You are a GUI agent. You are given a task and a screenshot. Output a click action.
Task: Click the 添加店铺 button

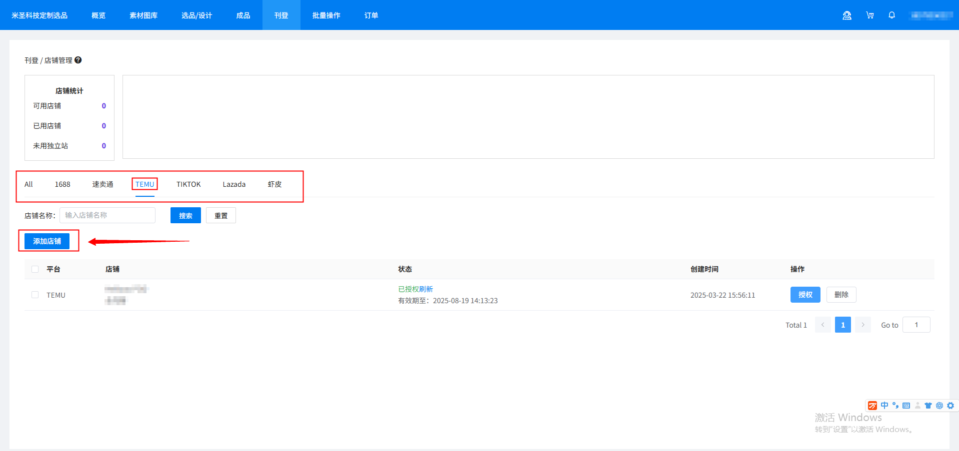47,241
